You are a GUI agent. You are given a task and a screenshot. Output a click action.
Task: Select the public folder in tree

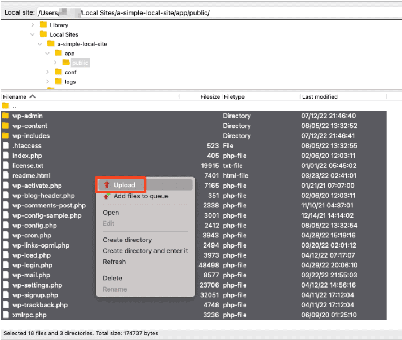point(80,63)
